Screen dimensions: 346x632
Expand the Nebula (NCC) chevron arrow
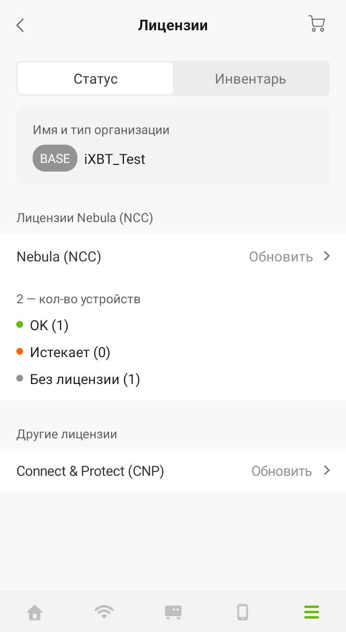(327, 256)
